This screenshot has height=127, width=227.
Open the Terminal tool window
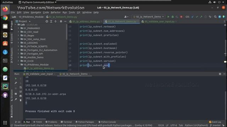pos(66,122)
